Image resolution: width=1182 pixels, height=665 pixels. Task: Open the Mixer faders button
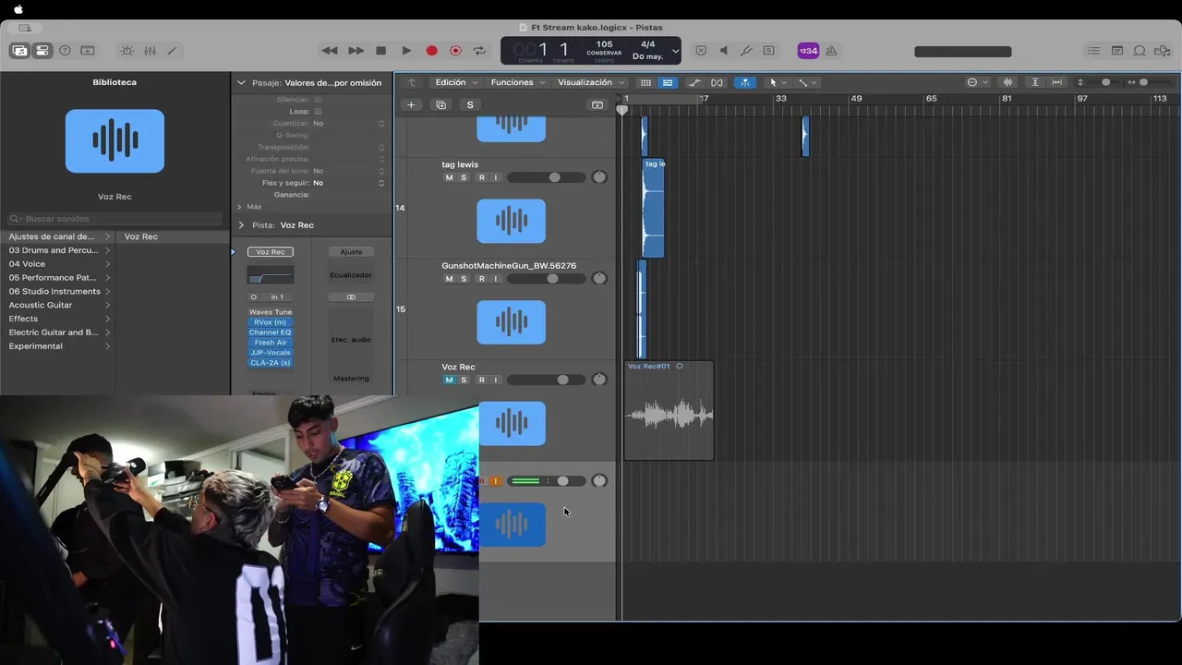coord(150,51)
